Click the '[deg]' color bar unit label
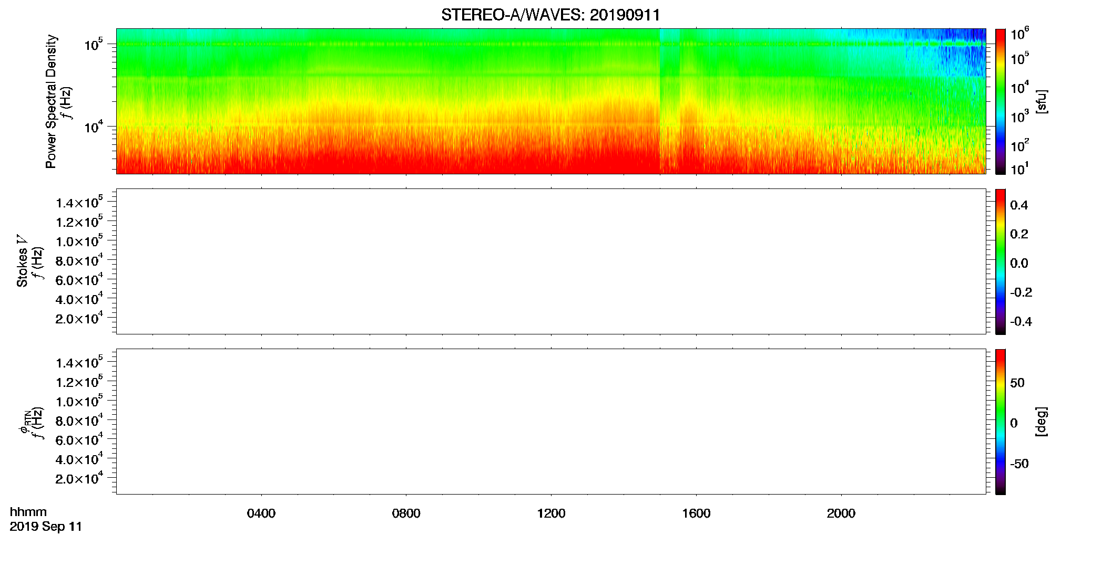The height and width of the screenshot is (567, 1102). (x=1042, y=422)
